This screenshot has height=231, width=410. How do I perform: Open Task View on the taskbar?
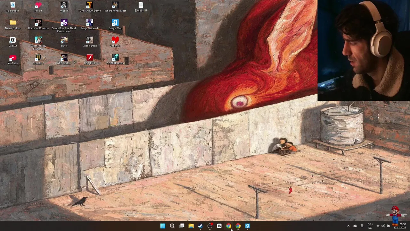182,226
